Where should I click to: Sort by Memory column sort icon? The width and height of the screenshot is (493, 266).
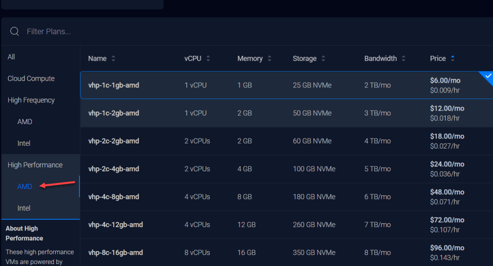269,59
